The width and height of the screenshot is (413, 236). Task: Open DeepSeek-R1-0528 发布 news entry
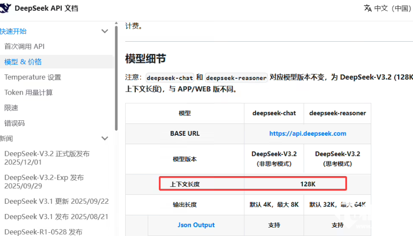click(x=43, y=232)
